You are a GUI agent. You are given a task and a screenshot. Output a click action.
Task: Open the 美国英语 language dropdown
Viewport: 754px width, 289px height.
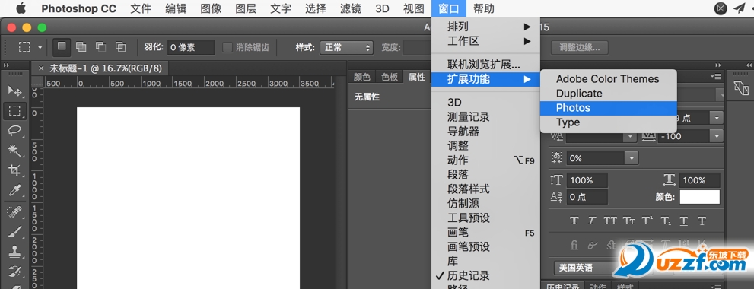point(585,268)
